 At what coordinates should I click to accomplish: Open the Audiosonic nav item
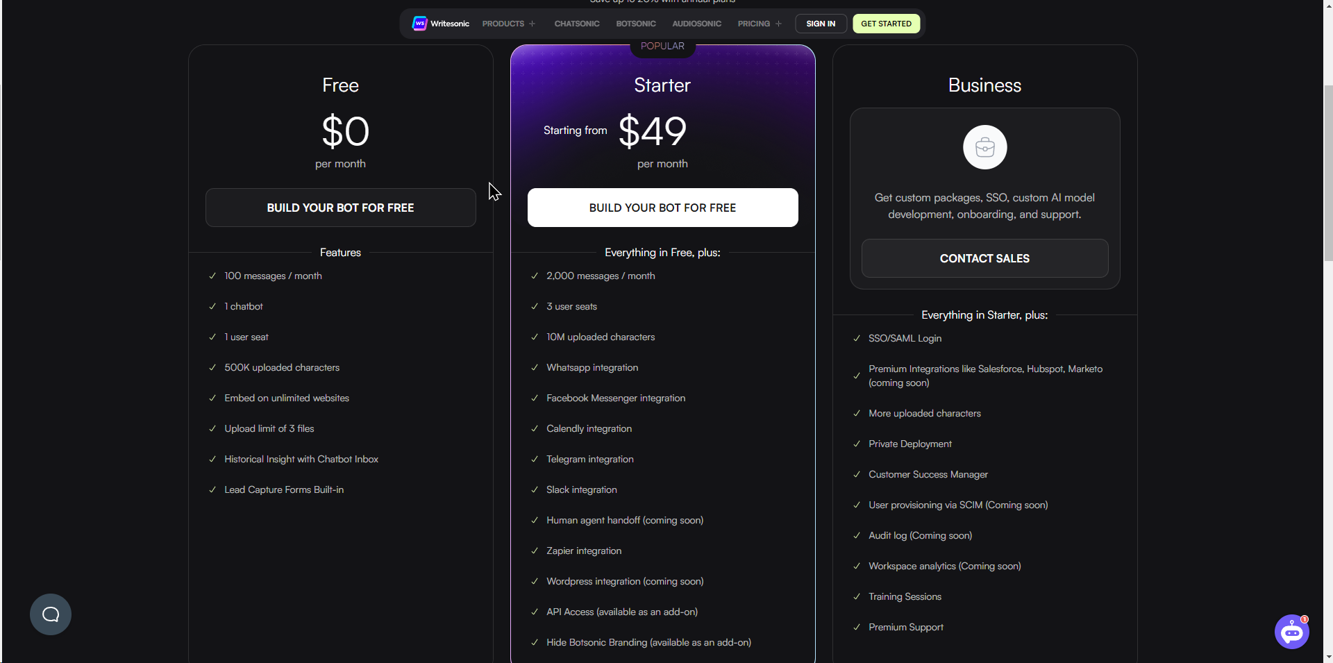[x=696, y=24]
